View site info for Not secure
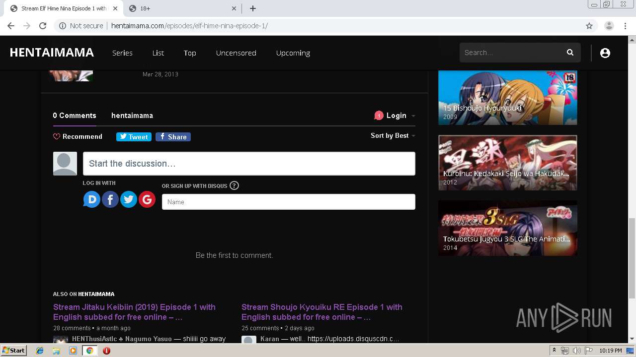 81,26
